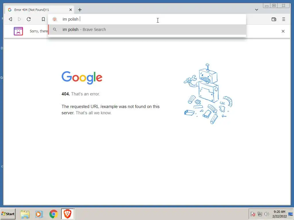
Task: Open Action Center flag tray icon
Action: tap(253, 214)
